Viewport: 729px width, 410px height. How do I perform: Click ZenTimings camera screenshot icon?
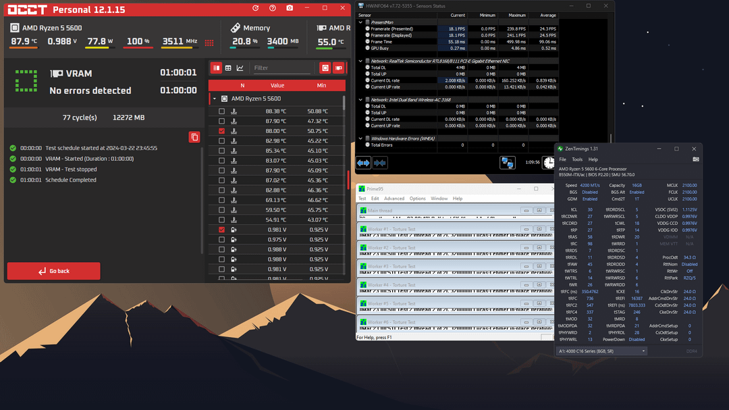point(695,159)
